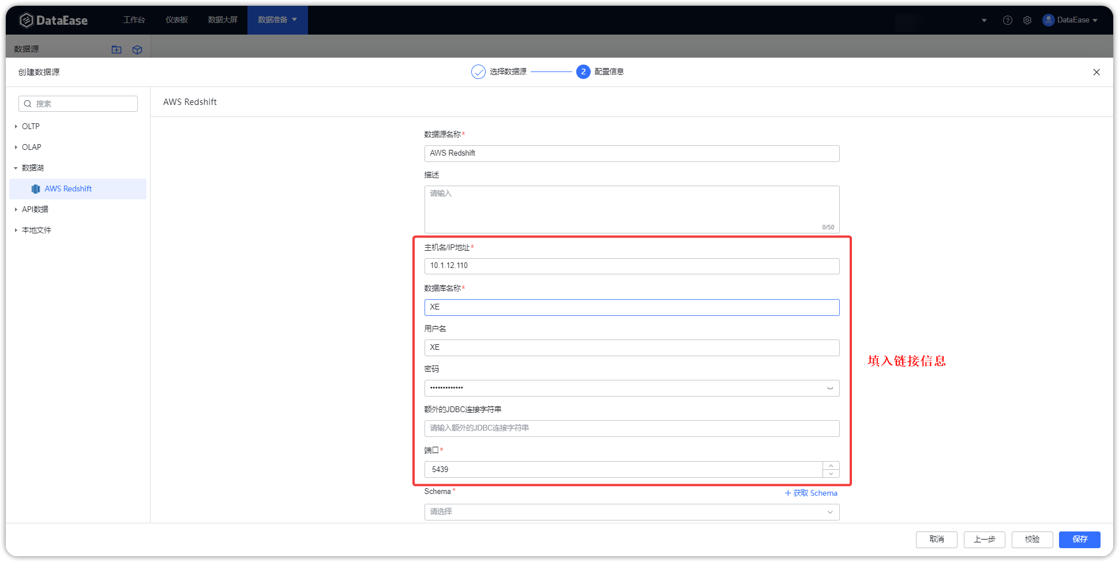Click the 获取 Schema link
Viewport: 1119px width, 562px height.
point(811,493)
